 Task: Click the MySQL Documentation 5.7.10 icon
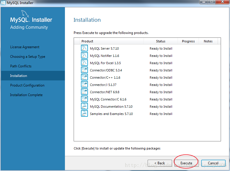pyautogui.click(x=84, y=106)
